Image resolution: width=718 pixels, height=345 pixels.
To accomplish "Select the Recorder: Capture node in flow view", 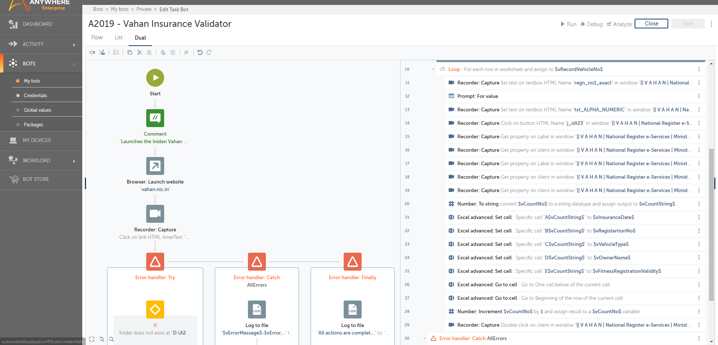I will 155,214.
